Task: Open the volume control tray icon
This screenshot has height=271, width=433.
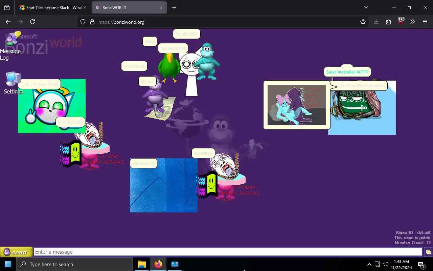Action: [386, 265]
